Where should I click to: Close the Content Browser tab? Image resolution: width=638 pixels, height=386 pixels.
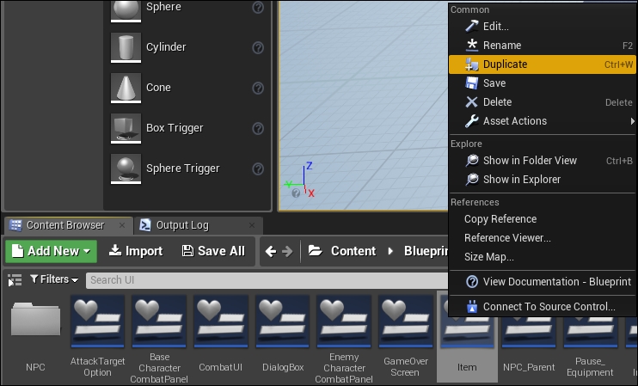coord(121,225)
